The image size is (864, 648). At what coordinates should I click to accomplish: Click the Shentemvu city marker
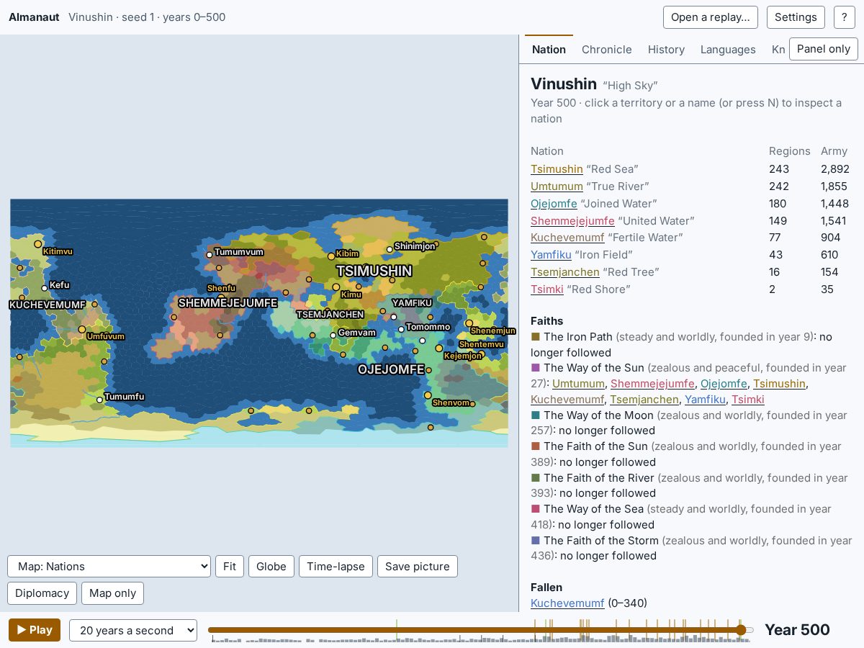click(482, 354)
